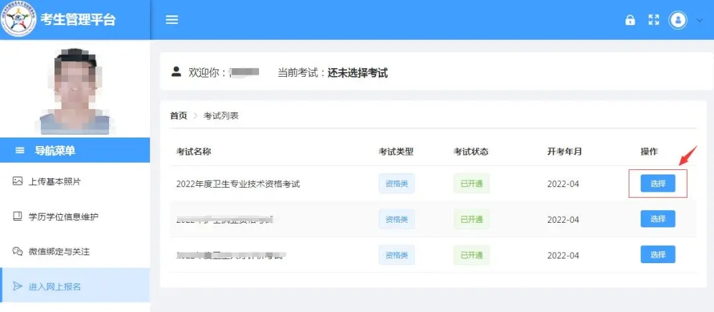714x312 pixels.
Task: Click the 导航菜单 list icon
Action: pyautogui.click(x=20, y=150)
